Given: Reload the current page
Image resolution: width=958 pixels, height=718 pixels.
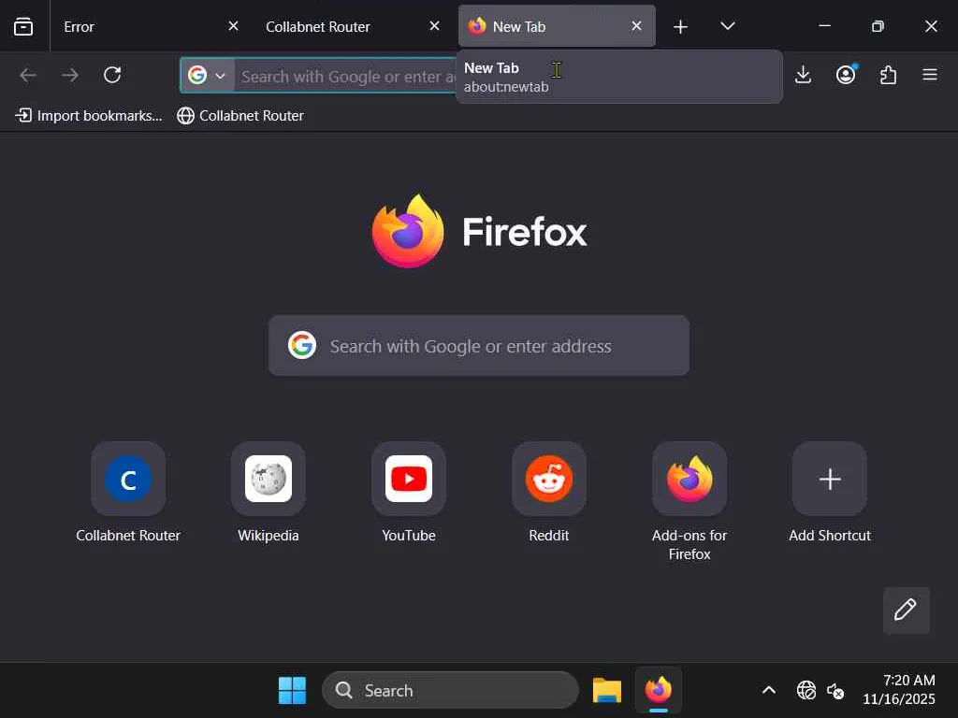Looking at the screenshot, I should 112,75.
